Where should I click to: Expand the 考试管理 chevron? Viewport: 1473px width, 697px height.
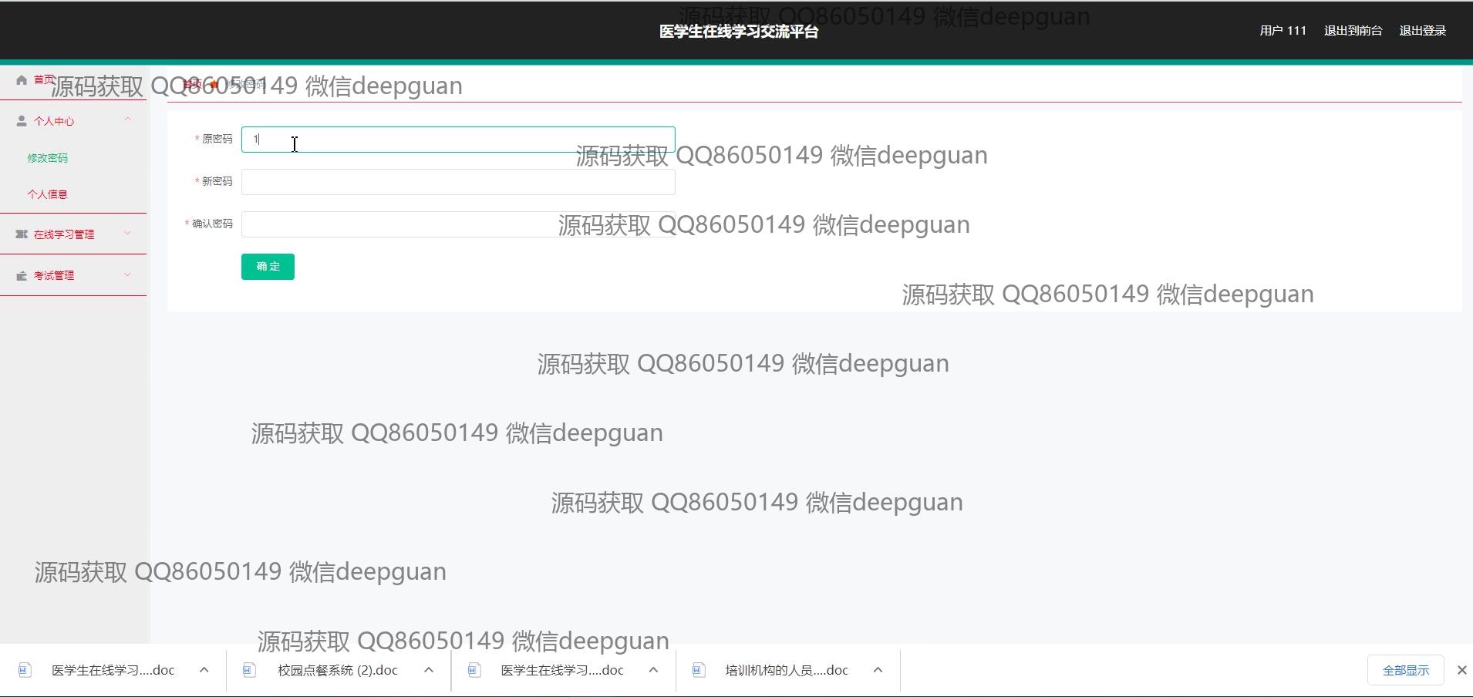tap(128, 274)
